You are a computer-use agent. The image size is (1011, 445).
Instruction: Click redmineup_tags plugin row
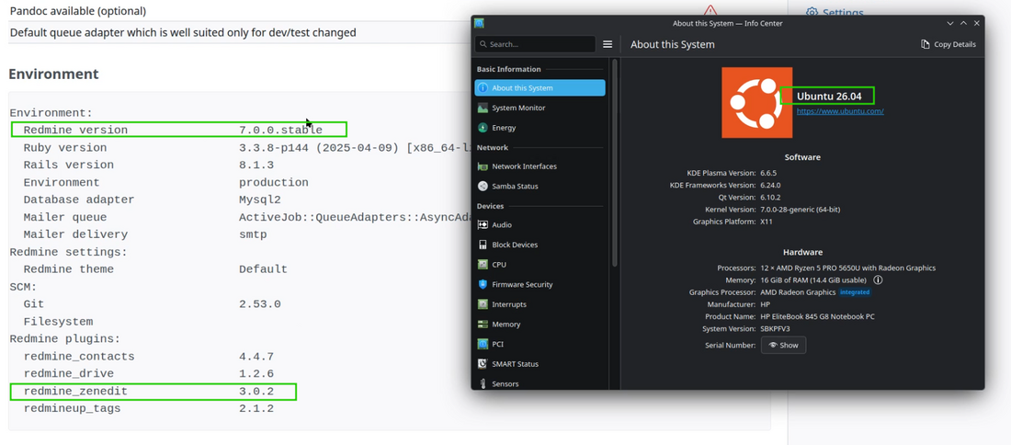pyautogui.click(x=148, y=409)
